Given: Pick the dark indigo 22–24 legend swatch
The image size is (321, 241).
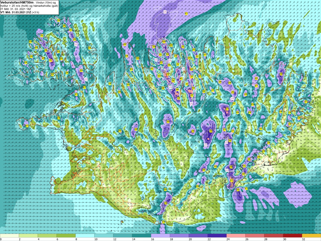Looking at the screenshot, I should (x=217, y=236).
